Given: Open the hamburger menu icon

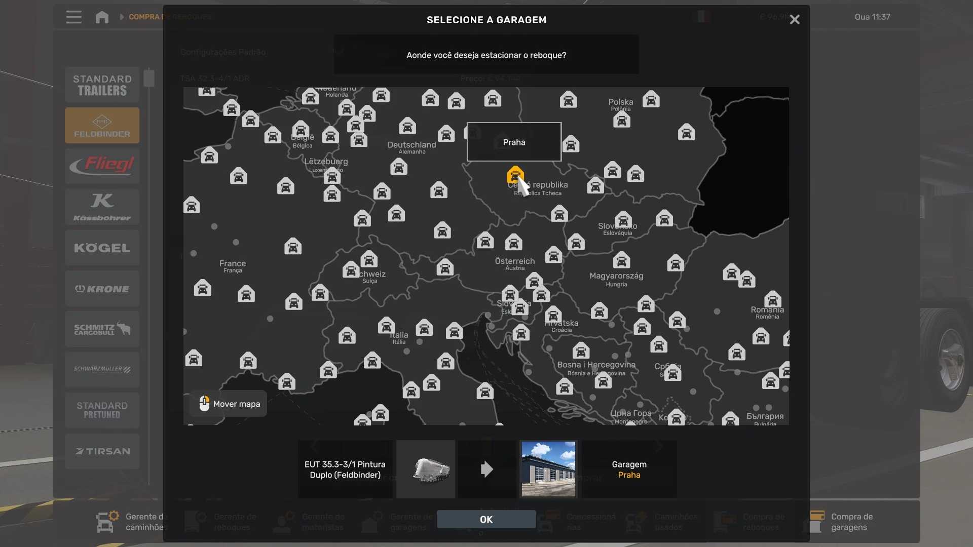Looking at the screenshot, I should pyautogui.click(x=74, y=17).
